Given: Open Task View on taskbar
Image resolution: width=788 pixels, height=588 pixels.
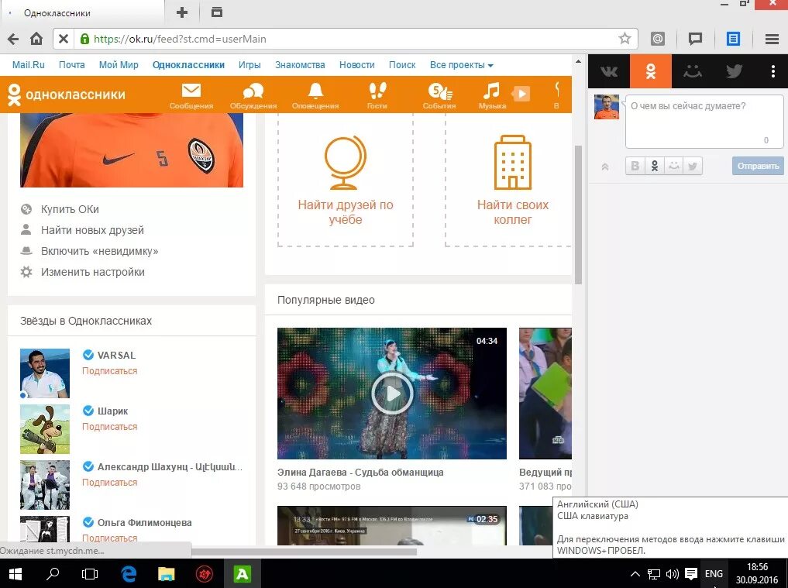Looking at the screenshot, I should (90, 574).
